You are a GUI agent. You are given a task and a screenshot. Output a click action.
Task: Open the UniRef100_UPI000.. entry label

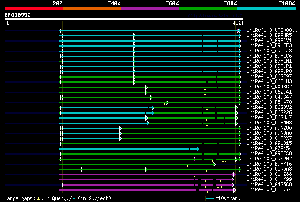click(272, 30)
